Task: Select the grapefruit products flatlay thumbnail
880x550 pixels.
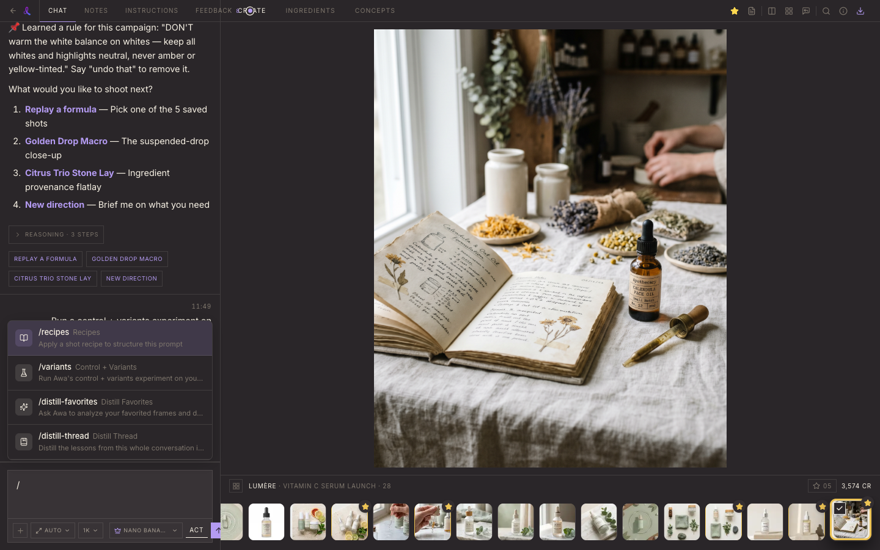Action: click(308, 522)
